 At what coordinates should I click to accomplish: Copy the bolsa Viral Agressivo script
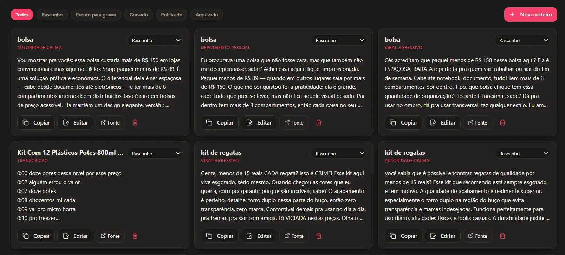[403, 122]
